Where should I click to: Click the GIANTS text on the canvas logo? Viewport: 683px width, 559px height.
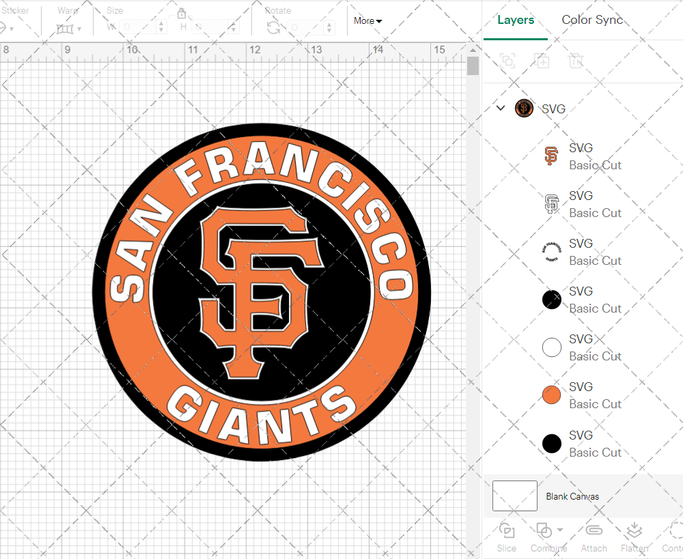coord(262,416)
